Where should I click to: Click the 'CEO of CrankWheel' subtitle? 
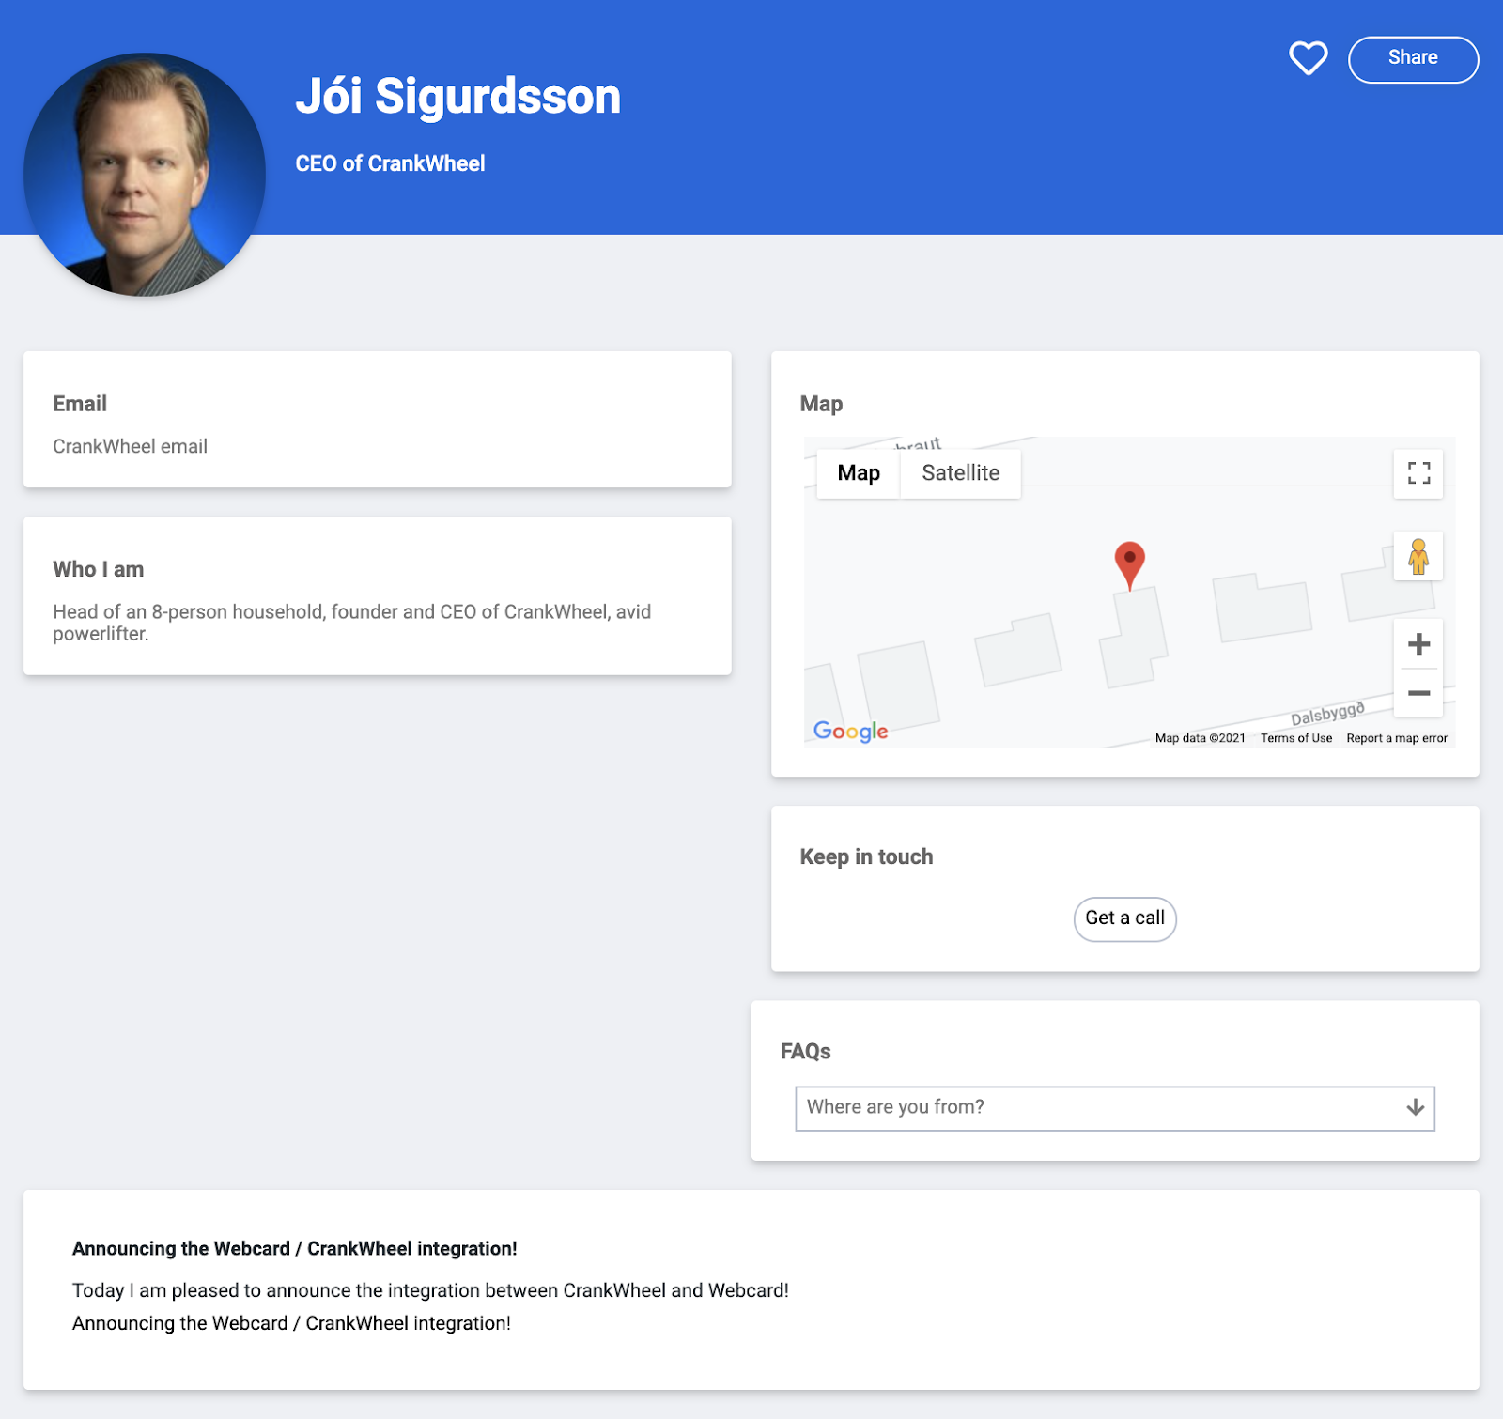390,163
